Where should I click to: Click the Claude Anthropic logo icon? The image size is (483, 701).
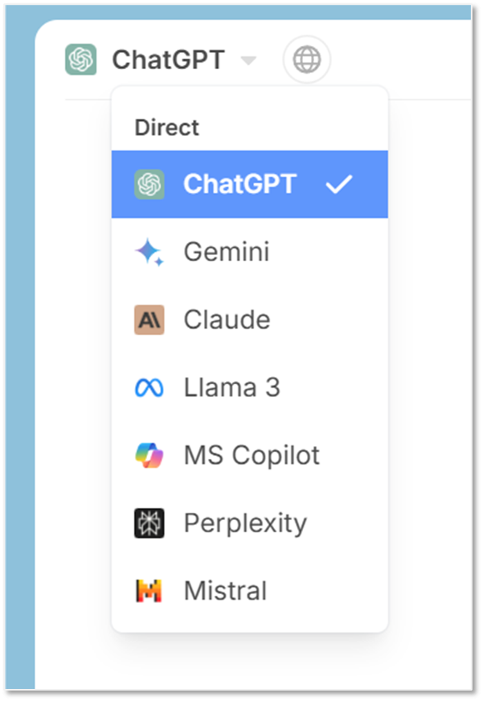point(149,320)
